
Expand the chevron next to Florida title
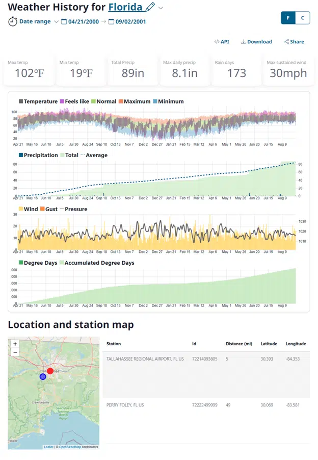tap(161, 8)
